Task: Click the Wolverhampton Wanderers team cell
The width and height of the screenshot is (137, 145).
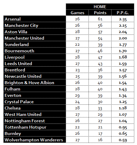Action: coord(35,140)
